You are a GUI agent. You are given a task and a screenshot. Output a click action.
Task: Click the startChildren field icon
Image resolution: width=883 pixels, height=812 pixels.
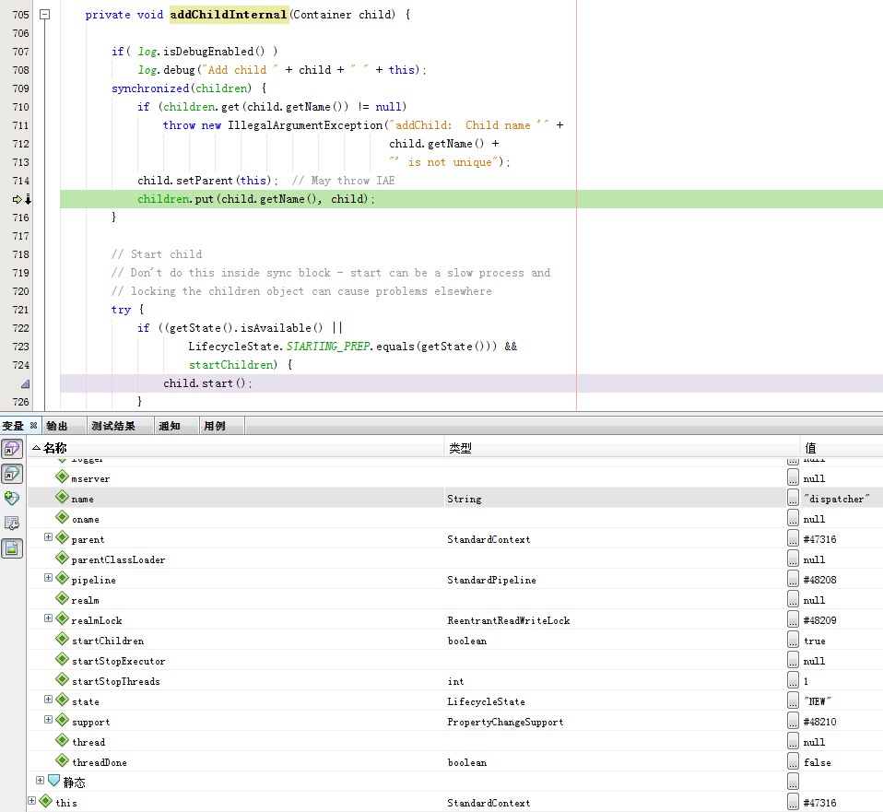62,639
